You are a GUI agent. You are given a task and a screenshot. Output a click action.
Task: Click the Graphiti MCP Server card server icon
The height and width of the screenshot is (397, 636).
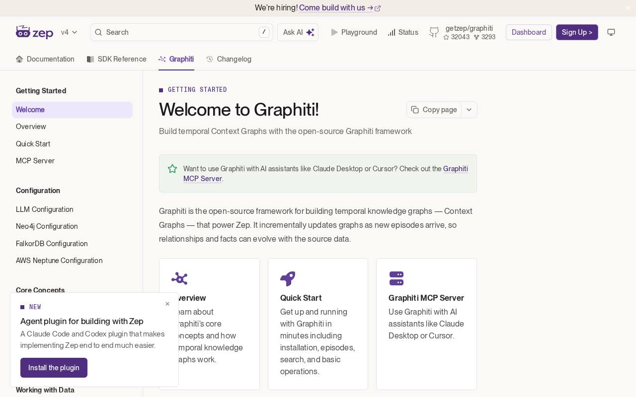point(397,278)
